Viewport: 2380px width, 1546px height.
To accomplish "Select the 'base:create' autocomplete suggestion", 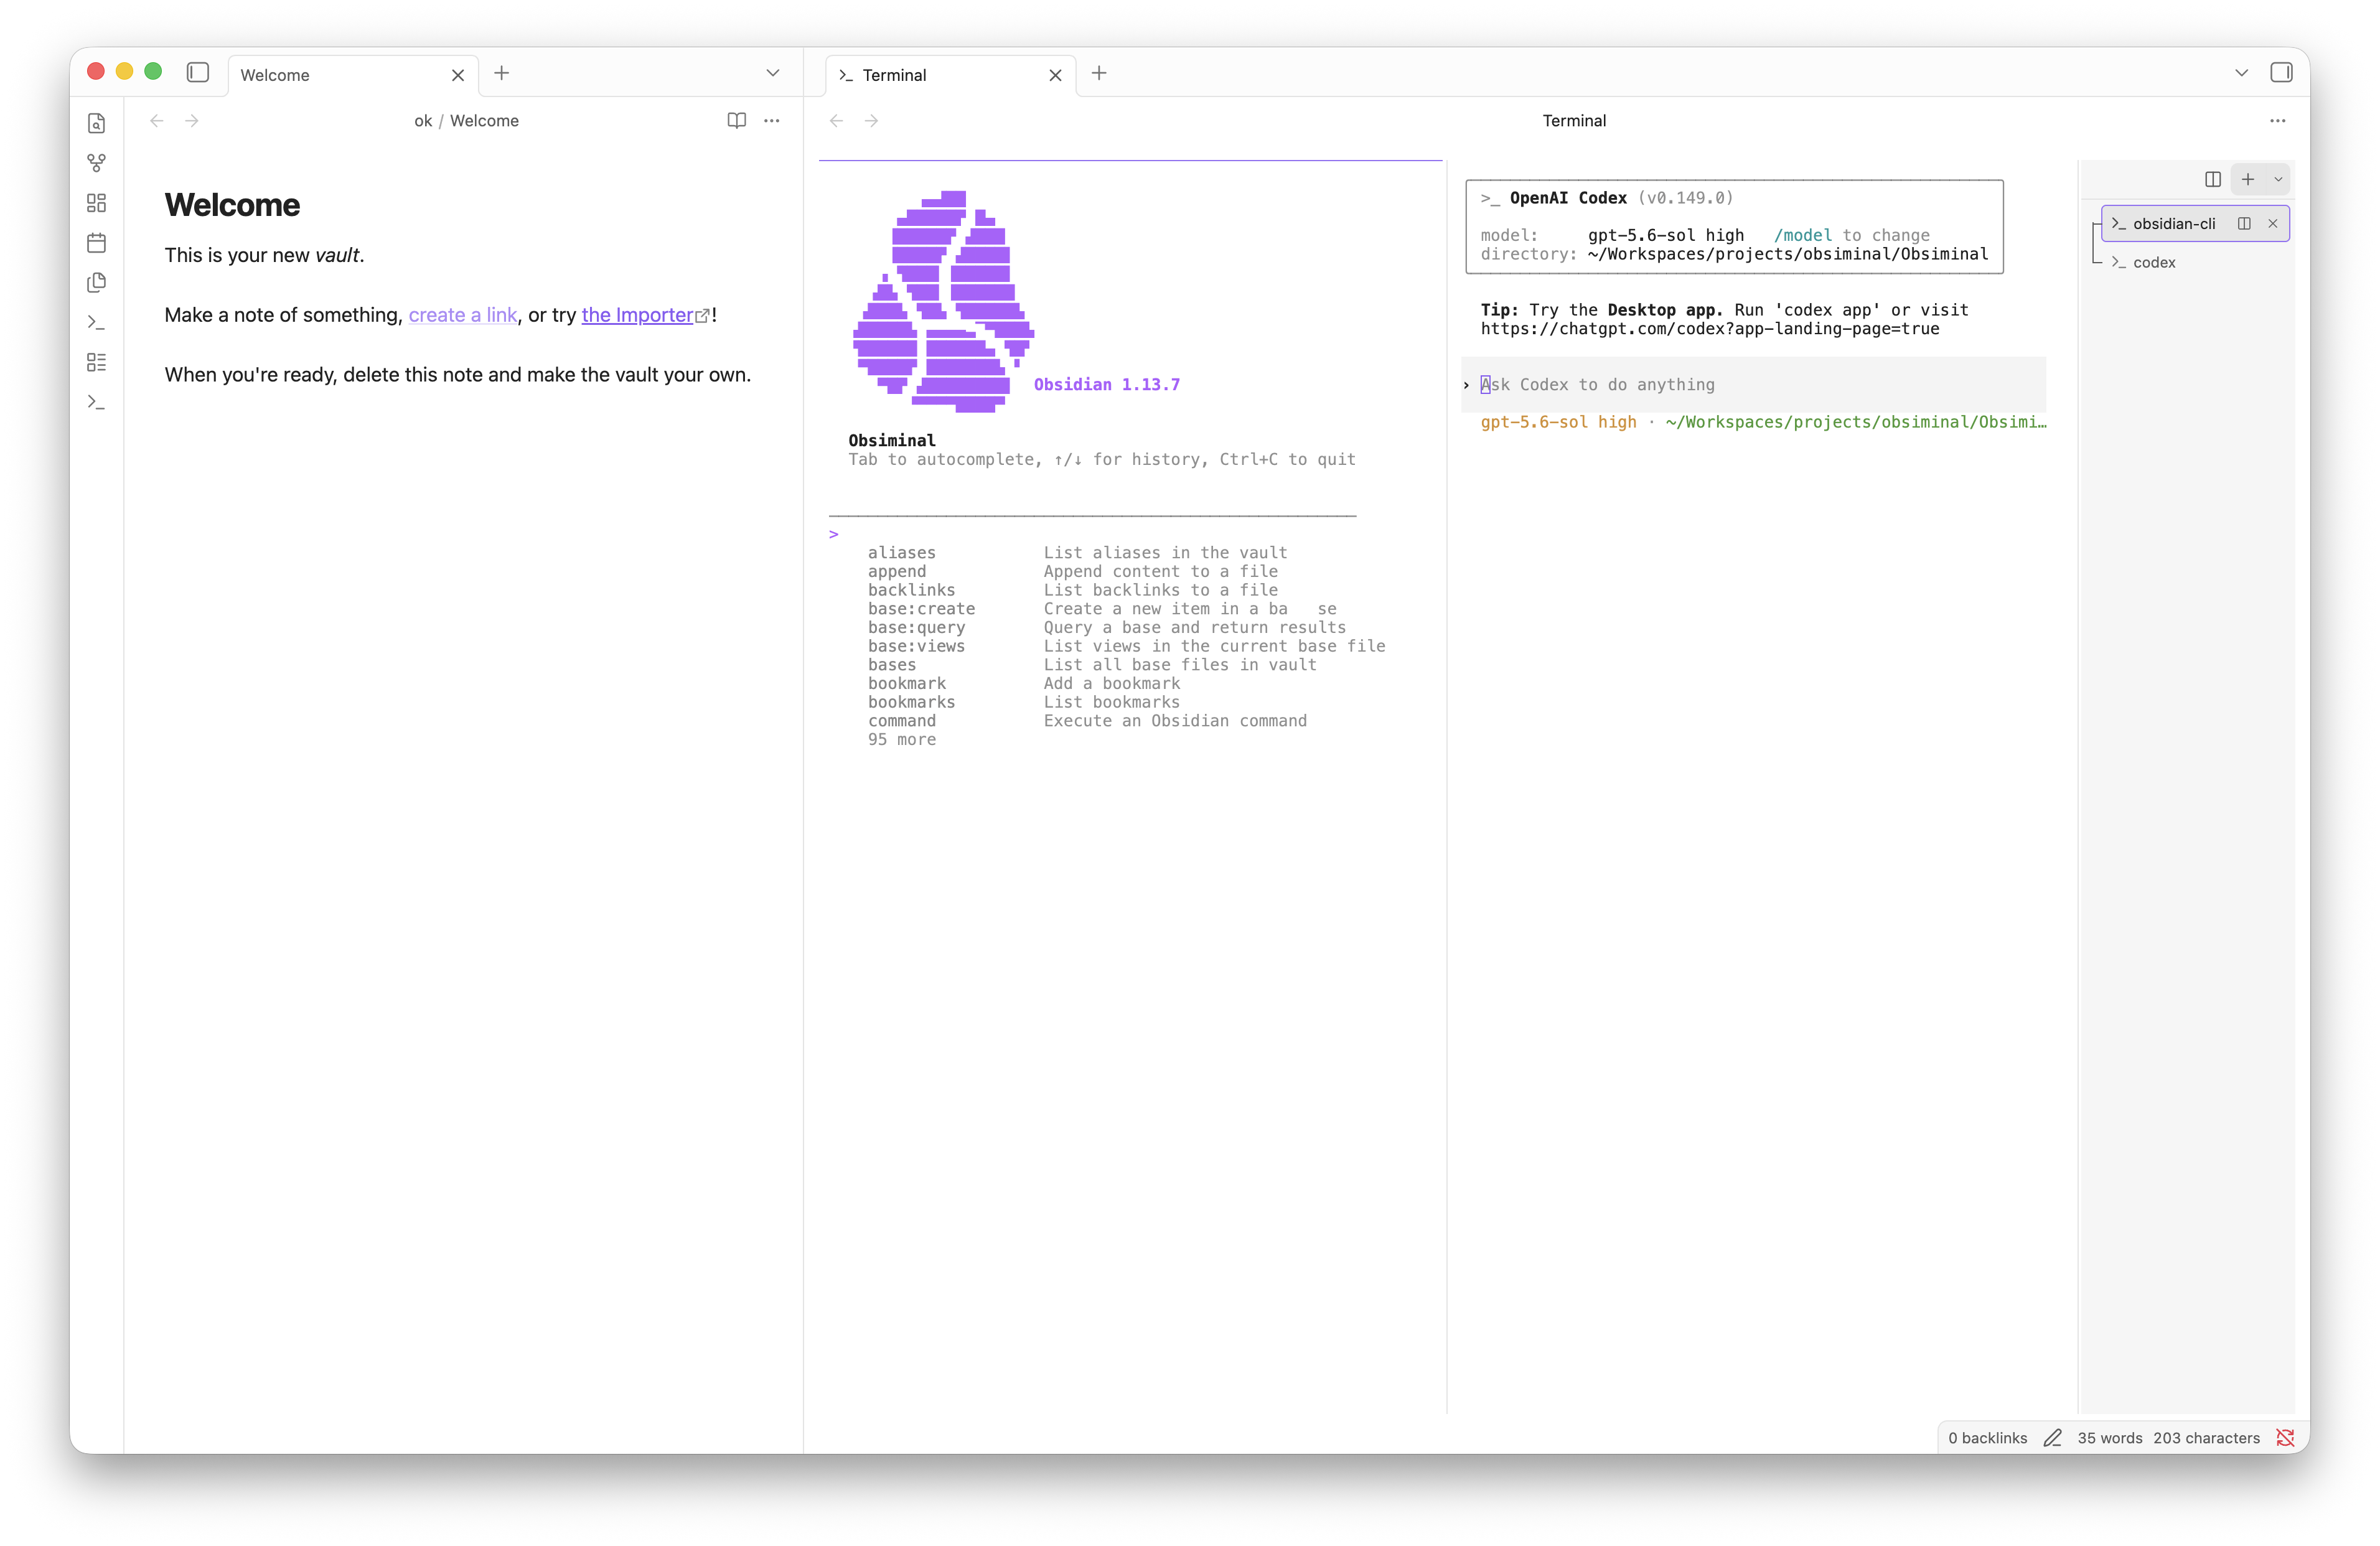I will coord(1102,609).
